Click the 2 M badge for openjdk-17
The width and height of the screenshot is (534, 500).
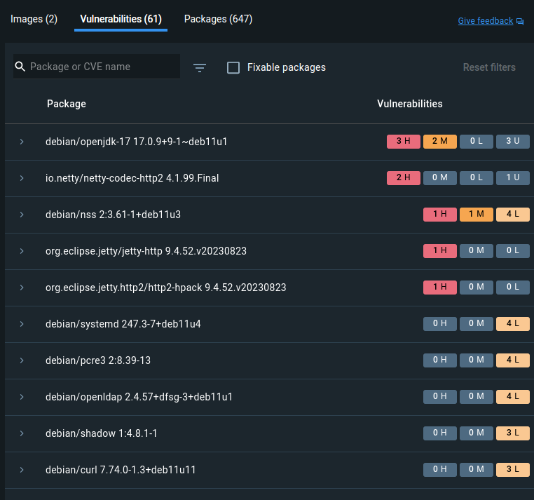439,141
